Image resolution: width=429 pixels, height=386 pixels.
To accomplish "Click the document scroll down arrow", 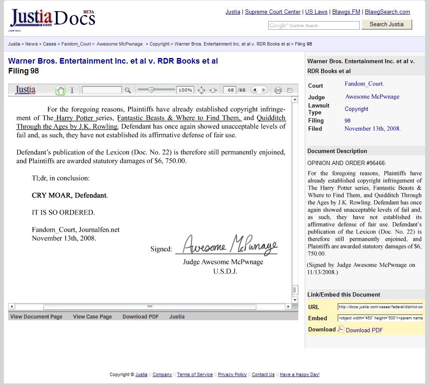I will [x=295, y=300].
